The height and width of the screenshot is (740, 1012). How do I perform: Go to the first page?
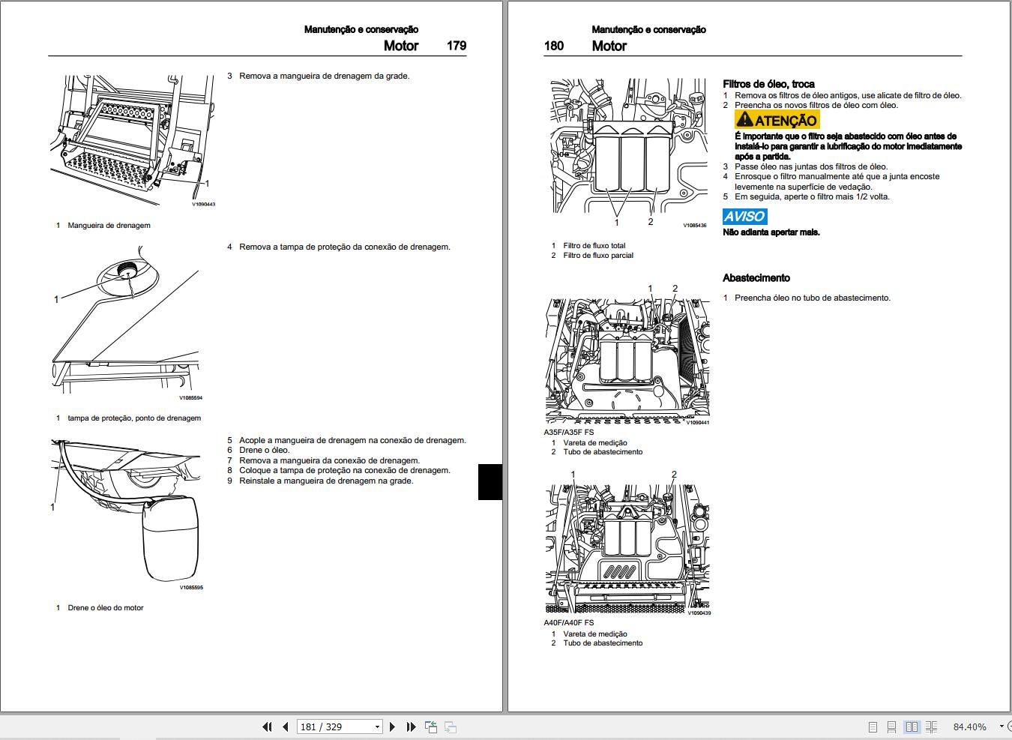(267, 727)
